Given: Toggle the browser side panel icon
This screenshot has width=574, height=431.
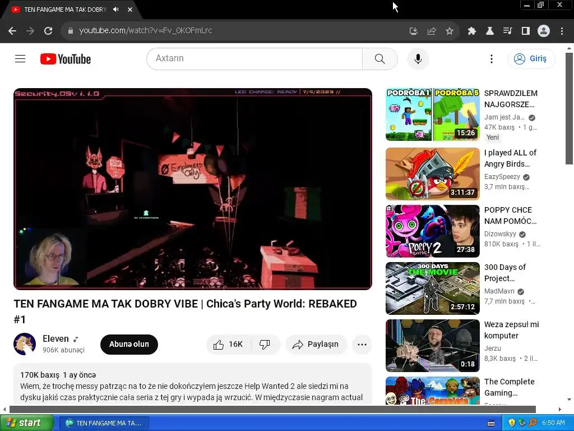Looking at the screenshot, I should [x=525, y=31].
